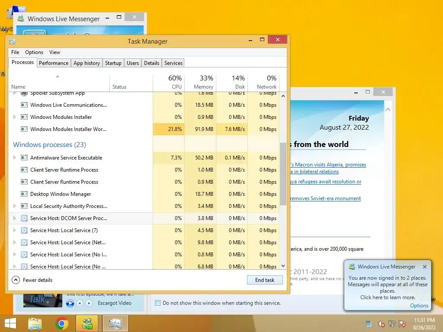Open the Start button on the taskbar
This screenshot has height=332, width=443.
pyautogui.click(x=10, y=323)
